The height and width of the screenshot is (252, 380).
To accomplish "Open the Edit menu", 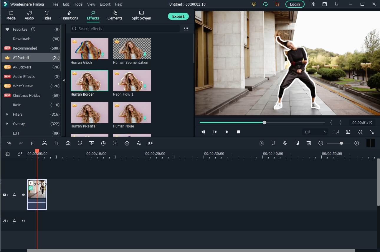I will tap(66, 4).
